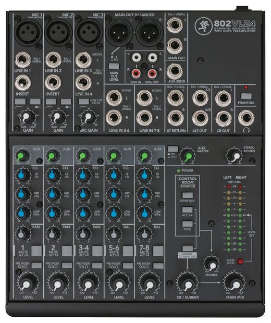Viewport: 271px width, 323px height.
Task: Click the headphone output jack
Action: coord(247,118)
